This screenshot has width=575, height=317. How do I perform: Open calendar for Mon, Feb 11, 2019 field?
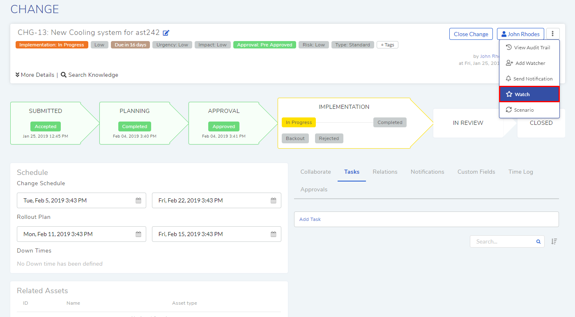(138, 234)
